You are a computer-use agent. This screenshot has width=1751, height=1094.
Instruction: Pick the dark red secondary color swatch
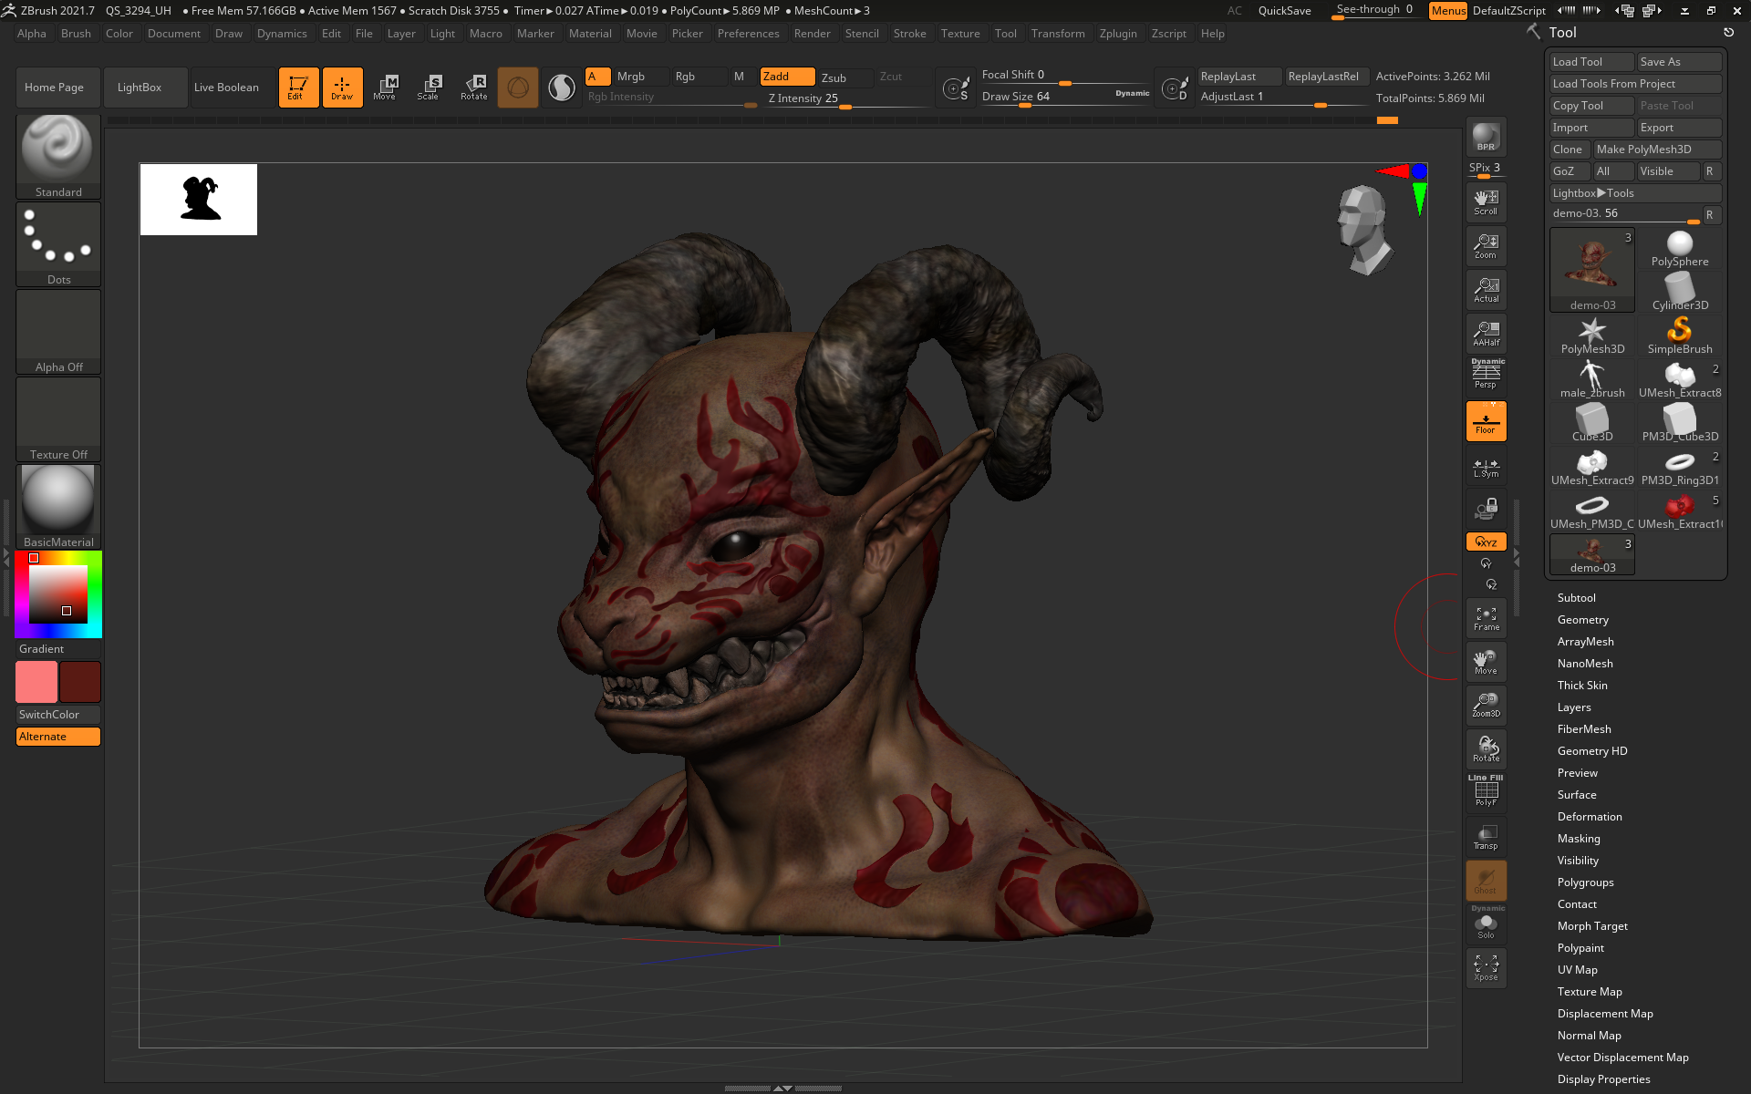[80, 682]
